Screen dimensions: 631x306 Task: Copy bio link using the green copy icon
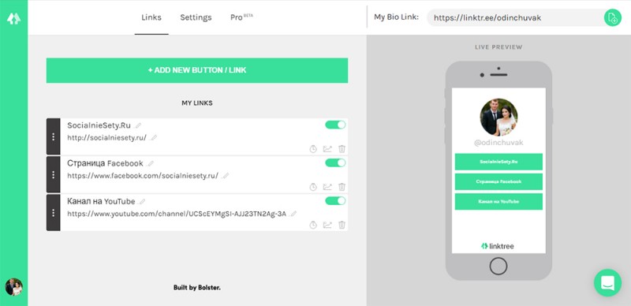[x=613, y=17]
